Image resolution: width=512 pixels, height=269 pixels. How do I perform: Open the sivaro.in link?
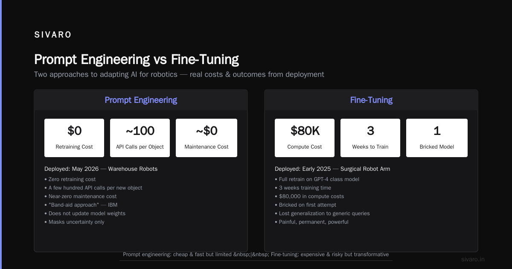(x=473, y=259)
